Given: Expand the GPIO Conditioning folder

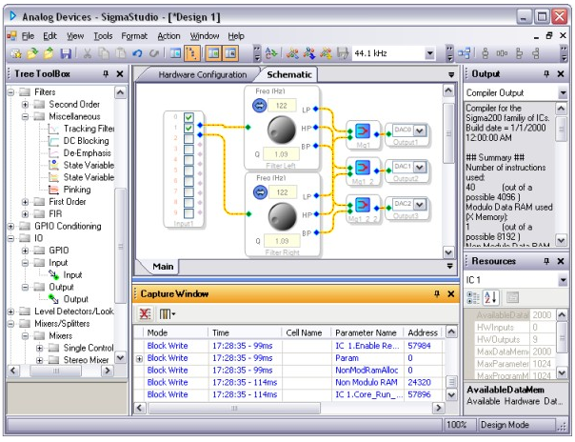Looking at the screenshot, I should point(10,227).
